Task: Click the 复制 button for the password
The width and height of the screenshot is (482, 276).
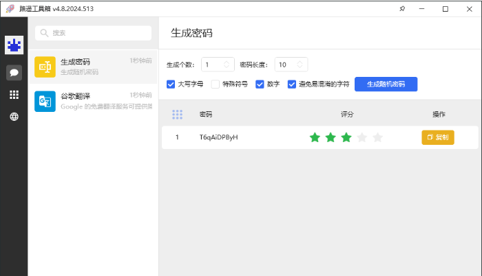Action: click(438, 137)
